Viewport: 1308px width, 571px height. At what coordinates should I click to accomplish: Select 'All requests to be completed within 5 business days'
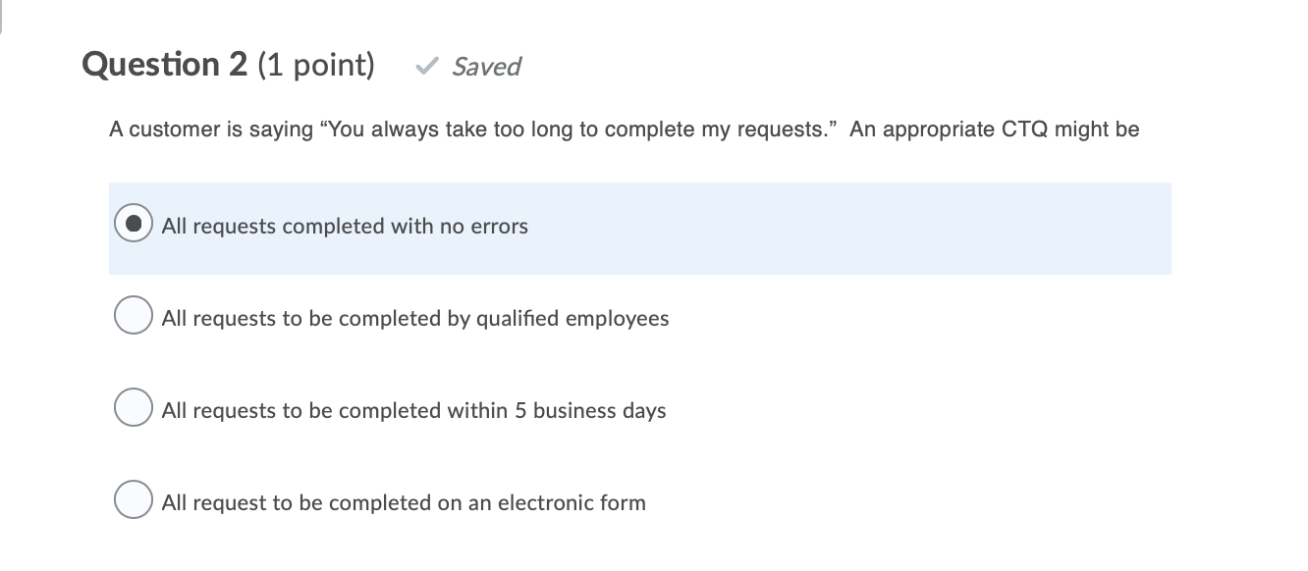click(x=133, y=407)
